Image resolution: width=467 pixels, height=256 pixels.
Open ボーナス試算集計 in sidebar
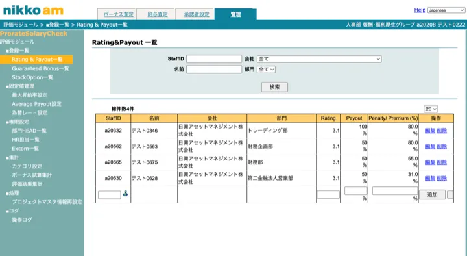point(32,175)
